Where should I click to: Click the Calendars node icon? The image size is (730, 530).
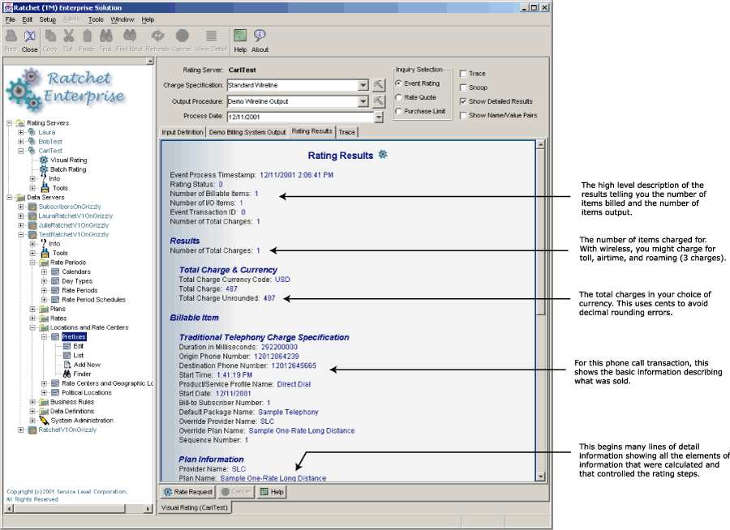tap(55, 271)
